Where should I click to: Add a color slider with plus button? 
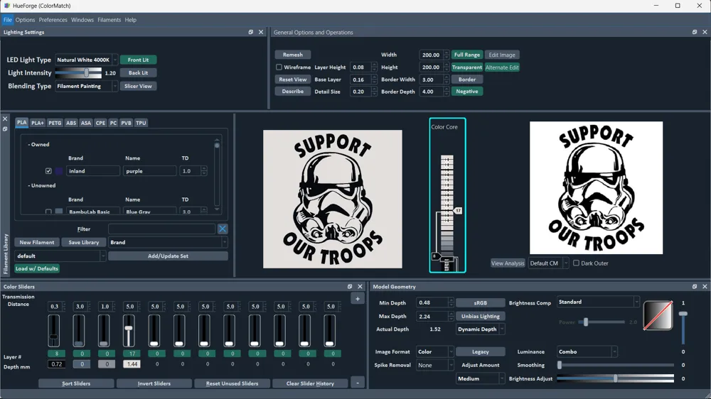coord(358,299)
